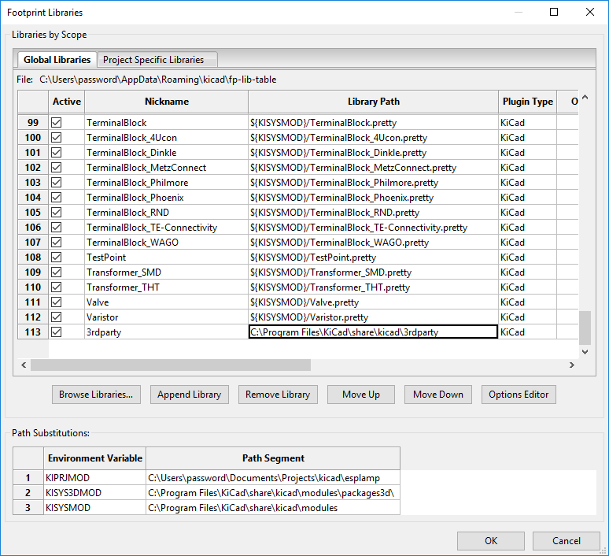Confirm dialog with OK
The height and width of the screenshot is (556, 609).
pos(491,541)
